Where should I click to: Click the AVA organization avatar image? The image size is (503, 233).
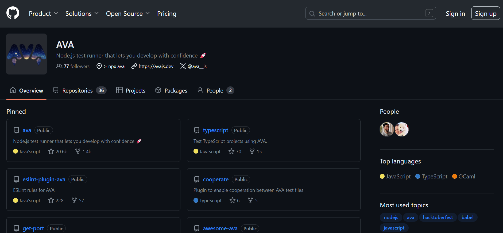click(26, 54)
